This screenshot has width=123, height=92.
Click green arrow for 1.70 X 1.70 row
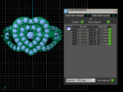click(x=110, y=41)
